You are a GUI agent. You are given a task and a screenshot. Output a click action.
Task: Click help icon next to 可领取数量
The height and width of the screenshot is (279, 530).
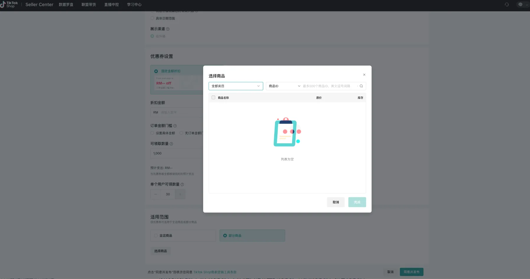point(171,144)
